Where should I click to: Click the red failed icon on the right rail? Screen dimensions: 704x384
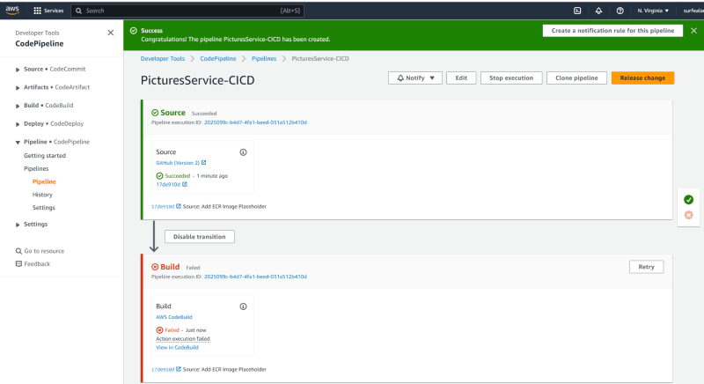688,215
